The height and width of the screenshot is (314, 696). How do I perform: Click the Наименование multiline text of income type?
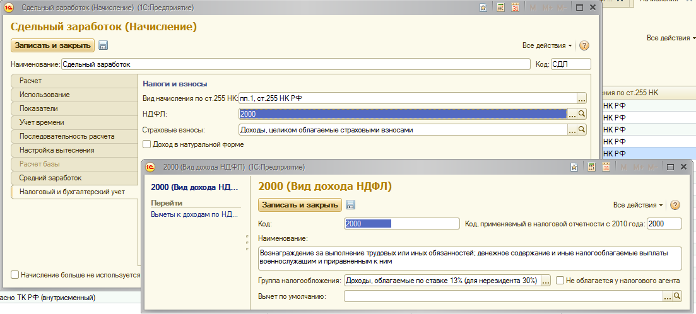tap(469, 258)
